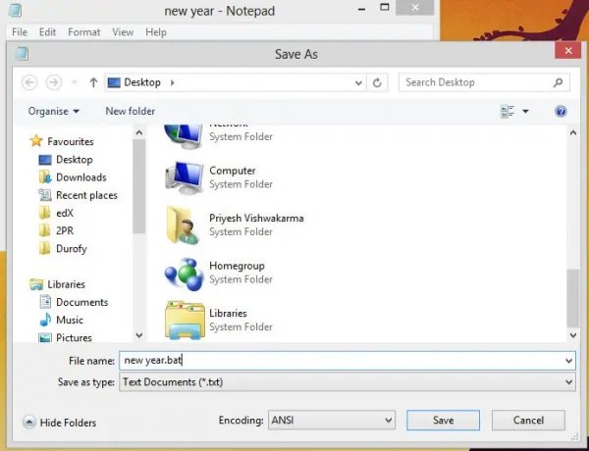589x451 pixels.
Task: Open Pictures library in sidebar
Action: pos(66,337)
